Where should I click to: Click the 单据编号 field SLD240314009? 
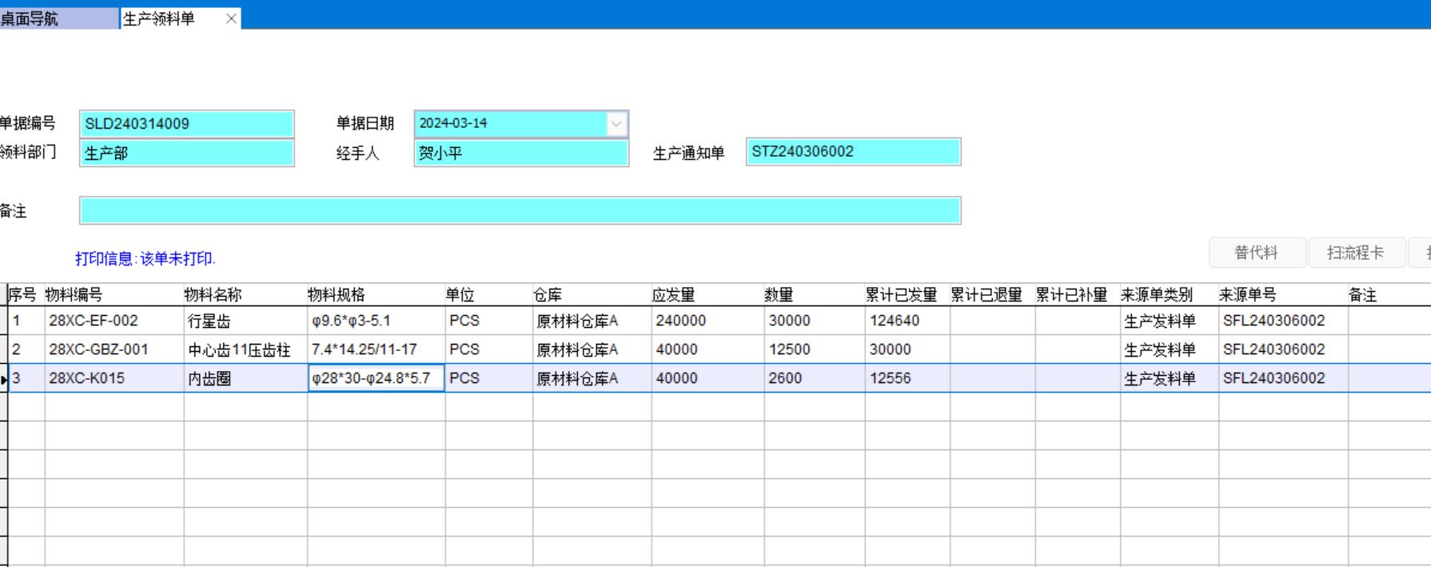[x=186, y=124]
